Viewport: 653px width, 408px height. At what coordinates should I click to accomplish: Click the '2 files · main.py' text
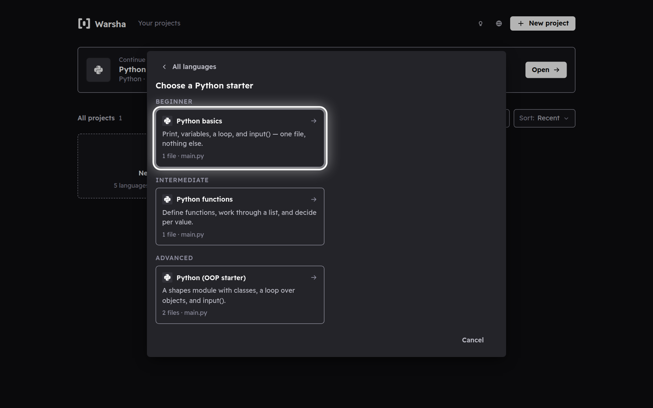click(185, 313)
